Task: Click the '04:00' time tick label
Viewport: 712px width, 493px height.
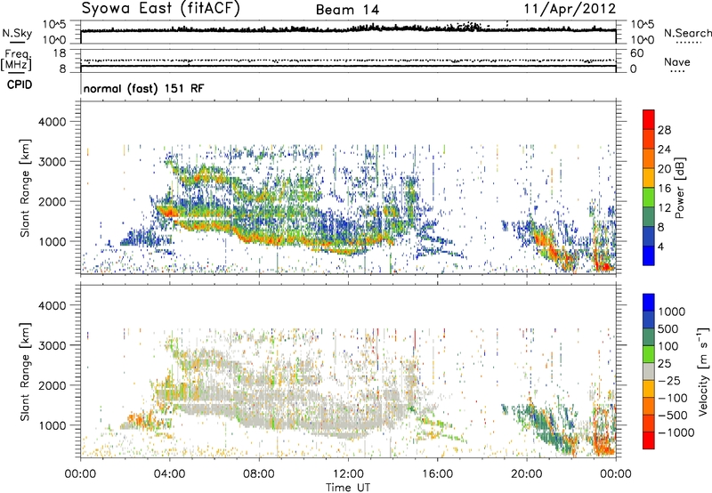Action: 169,474
